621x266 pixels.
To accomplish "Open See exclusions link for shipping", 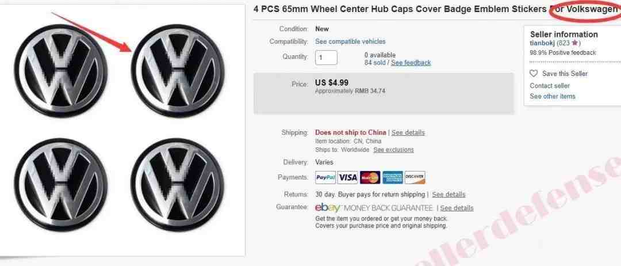I will tap(393, 150).
